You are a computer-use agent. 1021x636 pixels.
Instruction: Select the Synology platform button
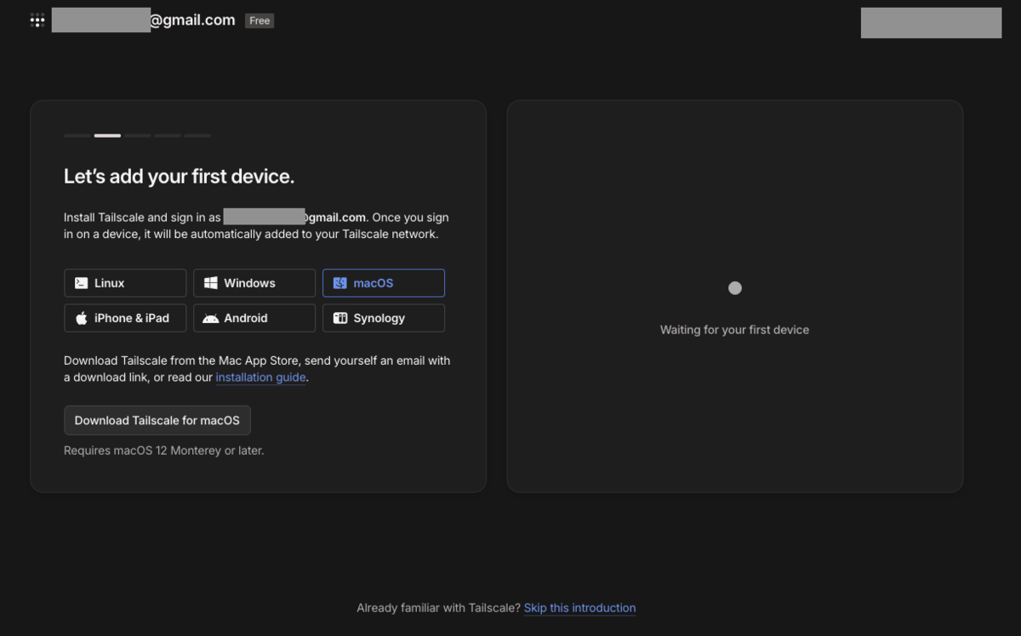(x=384, y=318)
